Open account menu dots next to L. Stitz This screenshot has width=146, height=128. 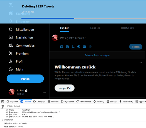45,92
